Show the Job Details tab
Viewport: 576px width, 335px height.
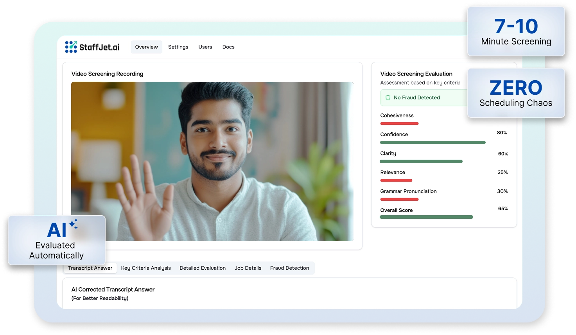coord(248,268)
